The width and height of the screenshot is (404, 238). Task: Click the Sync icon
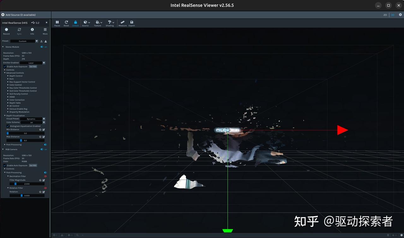tap(19, 30)
